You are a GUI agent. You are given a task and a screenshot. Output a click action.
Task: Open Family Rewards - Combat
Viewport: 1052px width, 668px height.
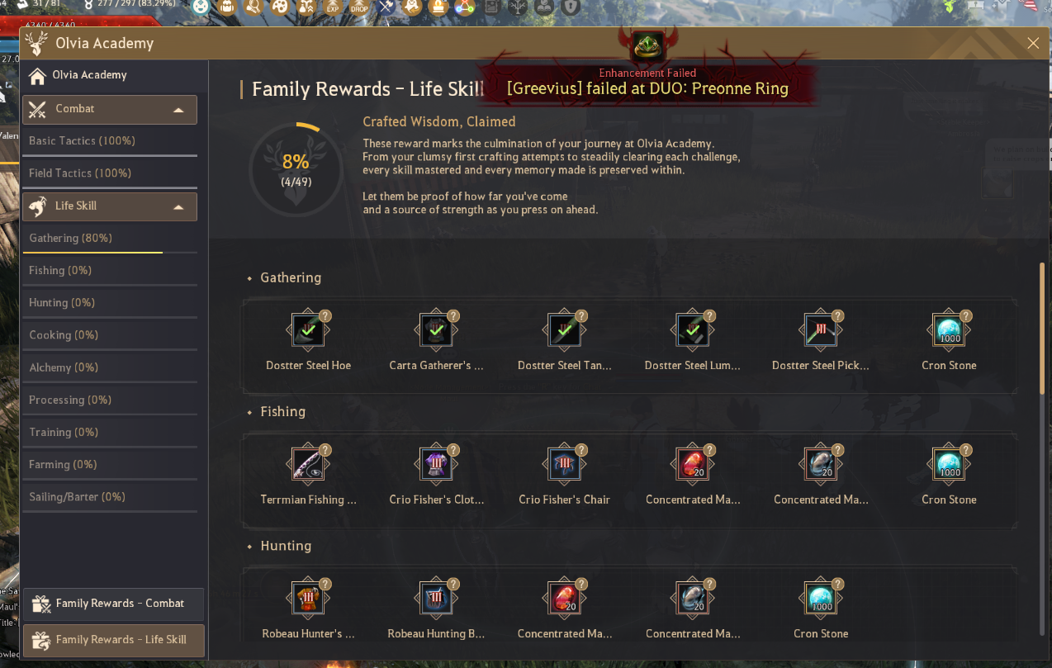(114, 604)
